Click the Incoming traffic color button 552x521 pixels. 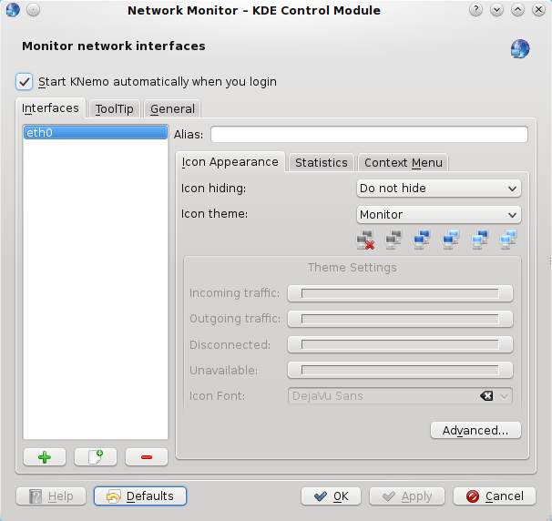click(400, 293)
